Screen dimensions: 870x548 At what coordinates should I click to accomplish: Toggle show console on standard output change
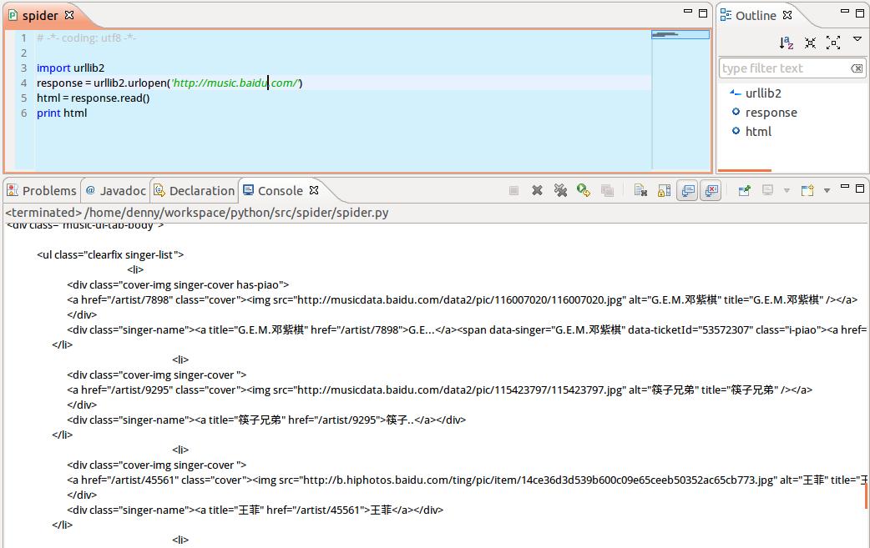688,190
